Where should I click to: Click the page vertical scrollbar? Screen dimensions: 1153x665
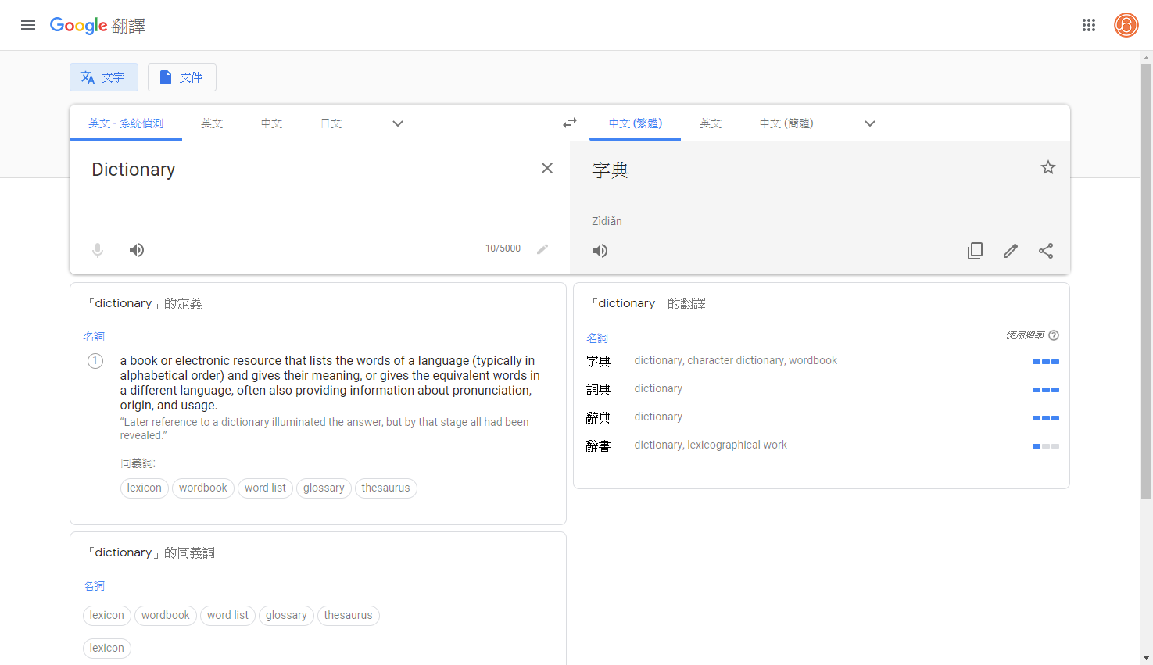click(x=1147, y=281)
